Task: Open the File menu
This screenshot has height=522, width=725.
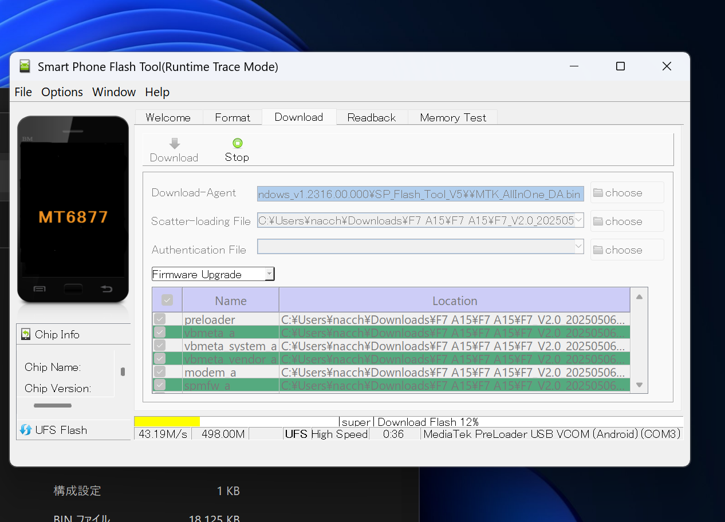Action: (x=23, y=92)
